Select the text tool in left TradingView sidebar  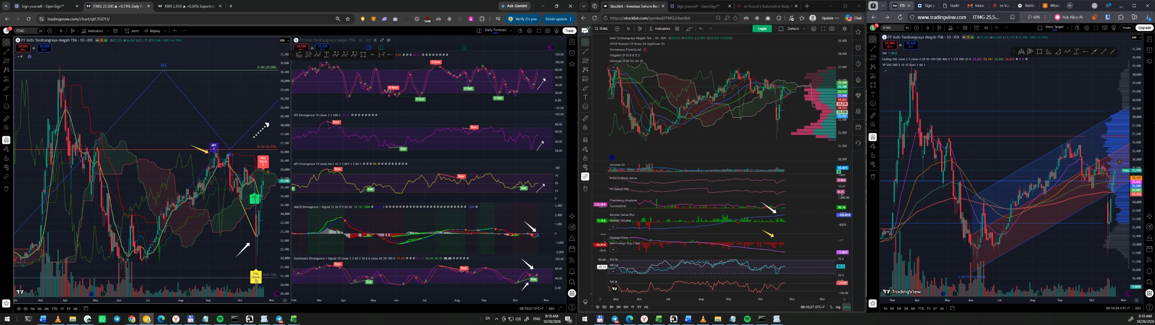6,97
